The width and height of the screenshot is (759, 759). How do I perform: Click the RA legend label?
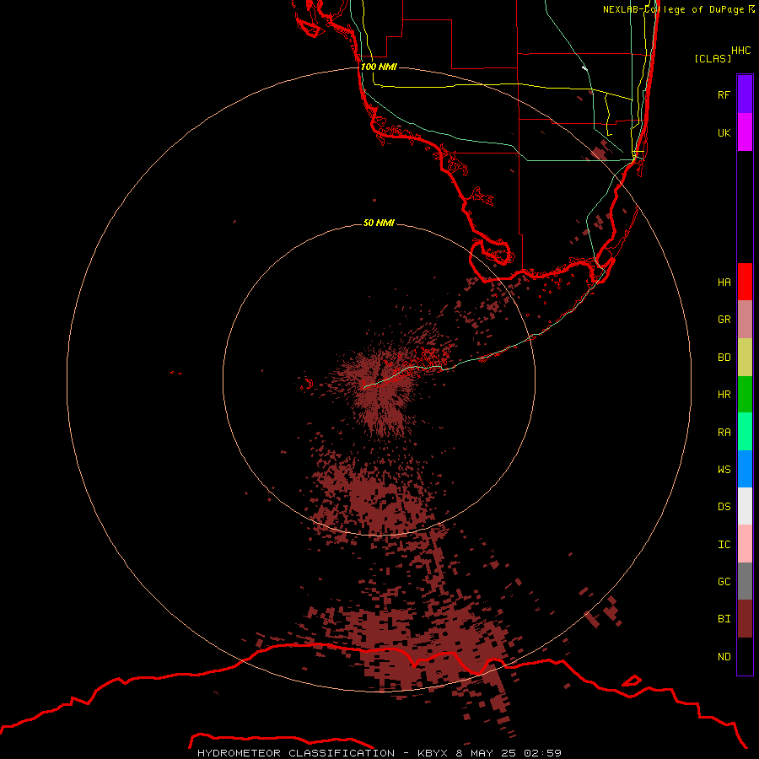point(724,433)
